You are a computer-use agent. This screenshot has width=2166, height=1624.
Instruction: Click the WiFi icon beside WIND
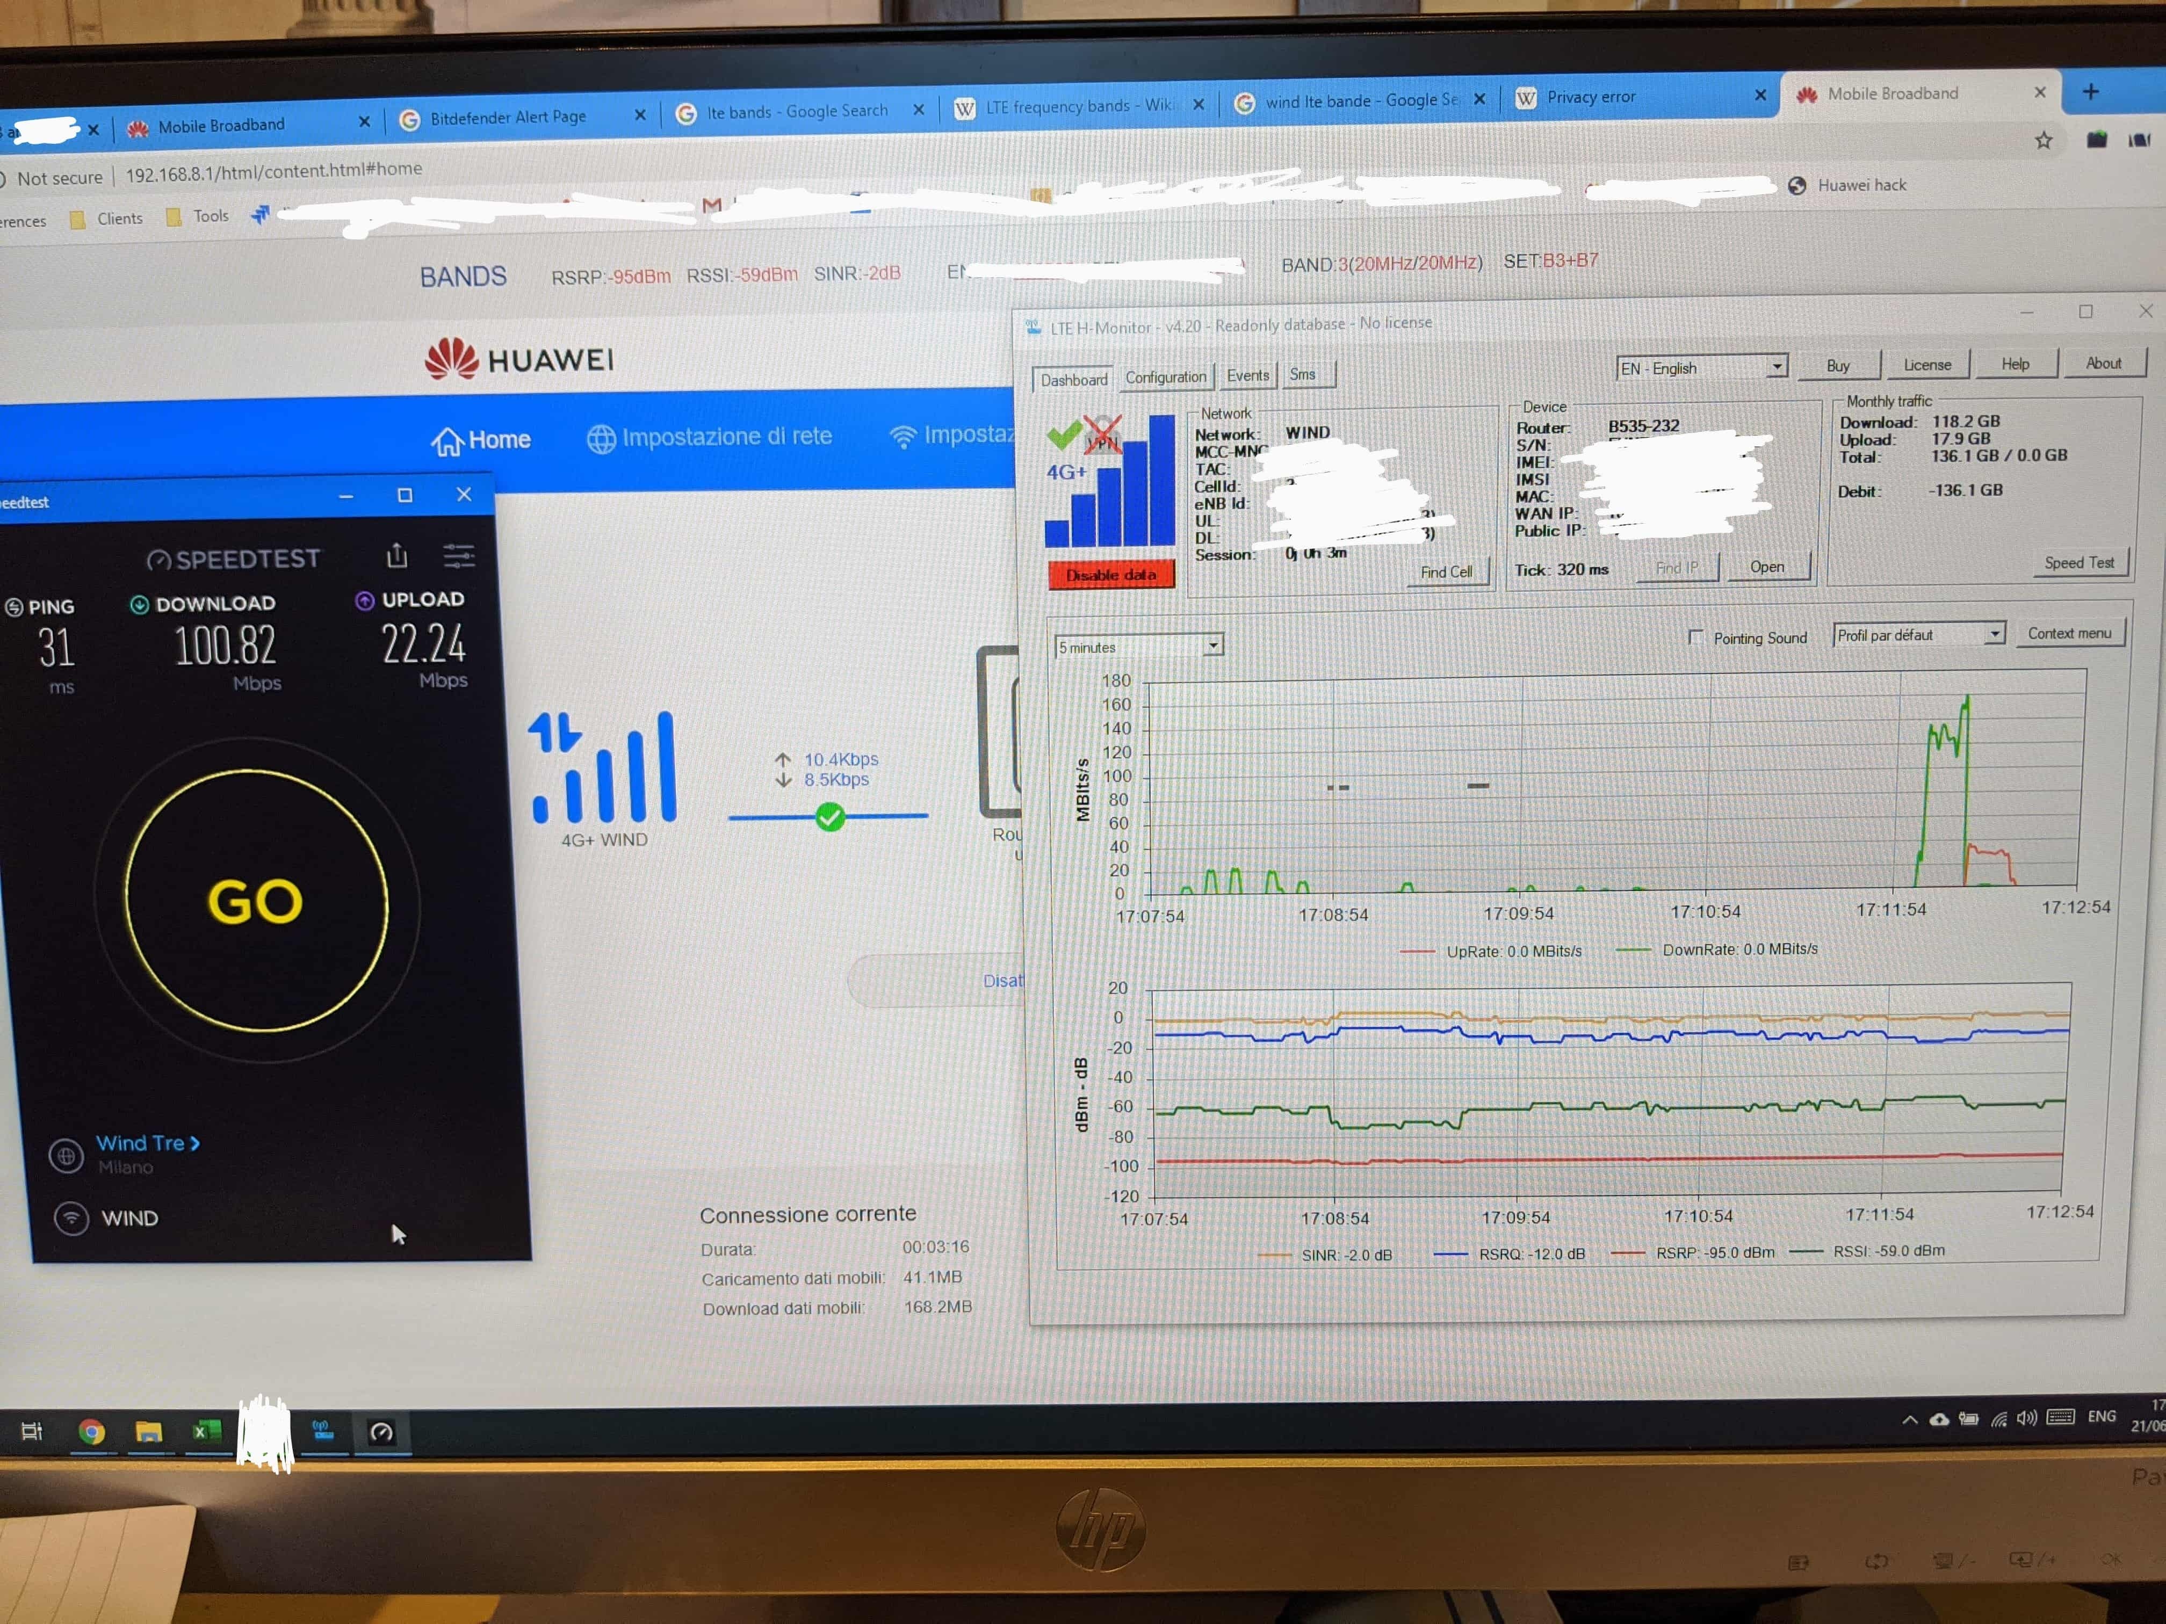coord(70,1219)
